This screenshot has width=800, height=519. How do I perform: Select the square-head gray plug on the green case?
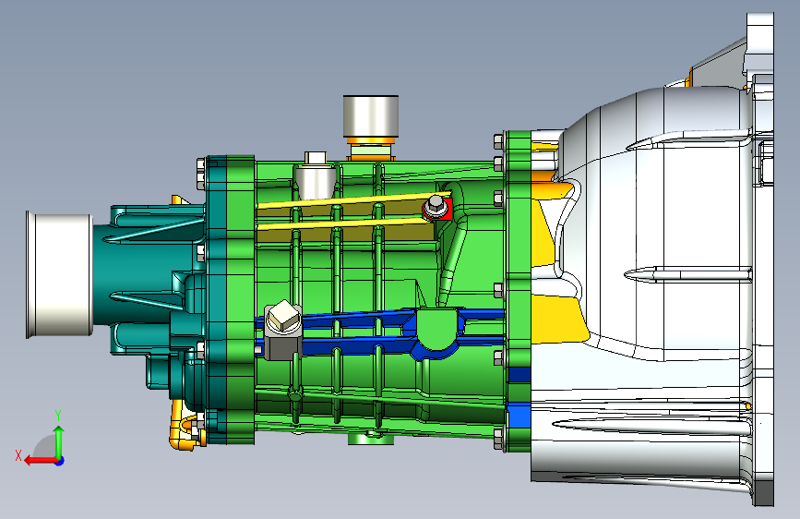(x=282, y=330)
